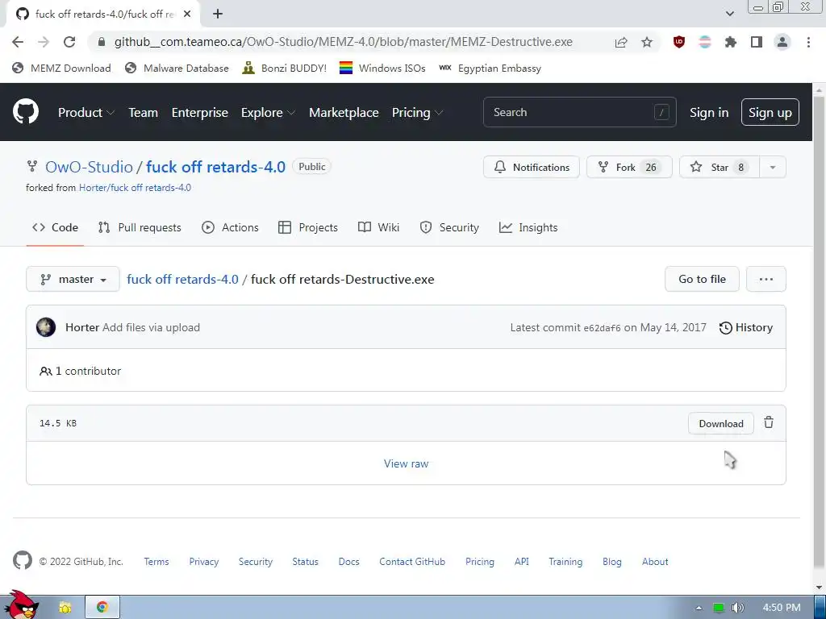Click the footer GitHub logo
826x619 pixels.
[x=22, y=561]
